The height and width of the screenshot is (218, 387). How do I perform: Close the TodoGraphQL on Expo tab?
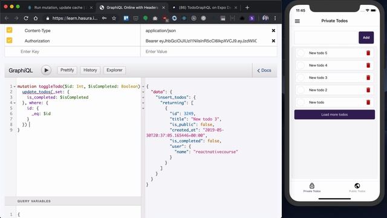coord(236,8)
